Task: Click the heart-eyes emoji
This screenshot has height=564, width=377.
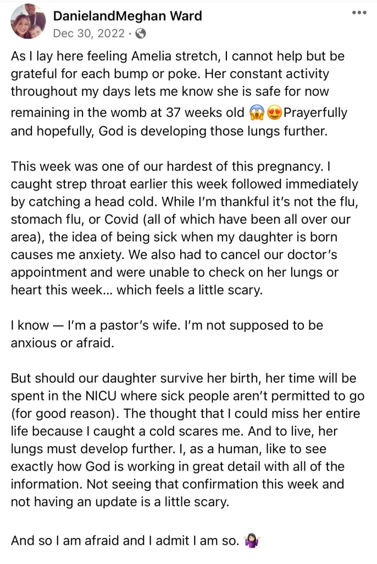Action: tap(274, 113)
